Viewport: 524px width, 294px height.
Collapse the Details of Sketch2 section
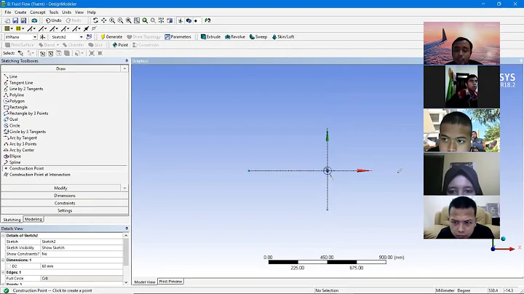3,236
